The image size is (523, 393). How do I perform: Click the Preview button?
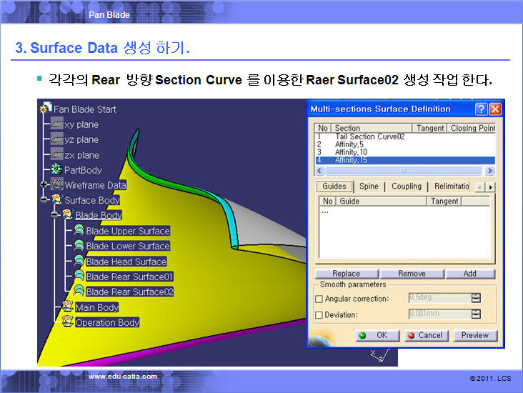point(474,335)
